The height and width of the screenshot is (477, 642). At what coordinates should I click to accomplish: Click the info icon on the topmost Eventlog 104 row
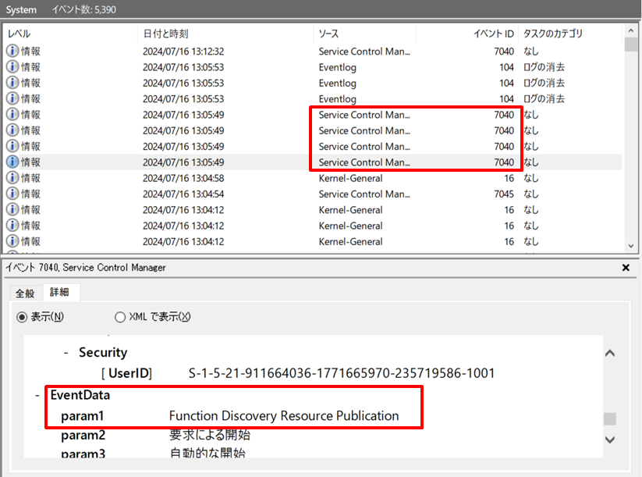coord(10,67)
